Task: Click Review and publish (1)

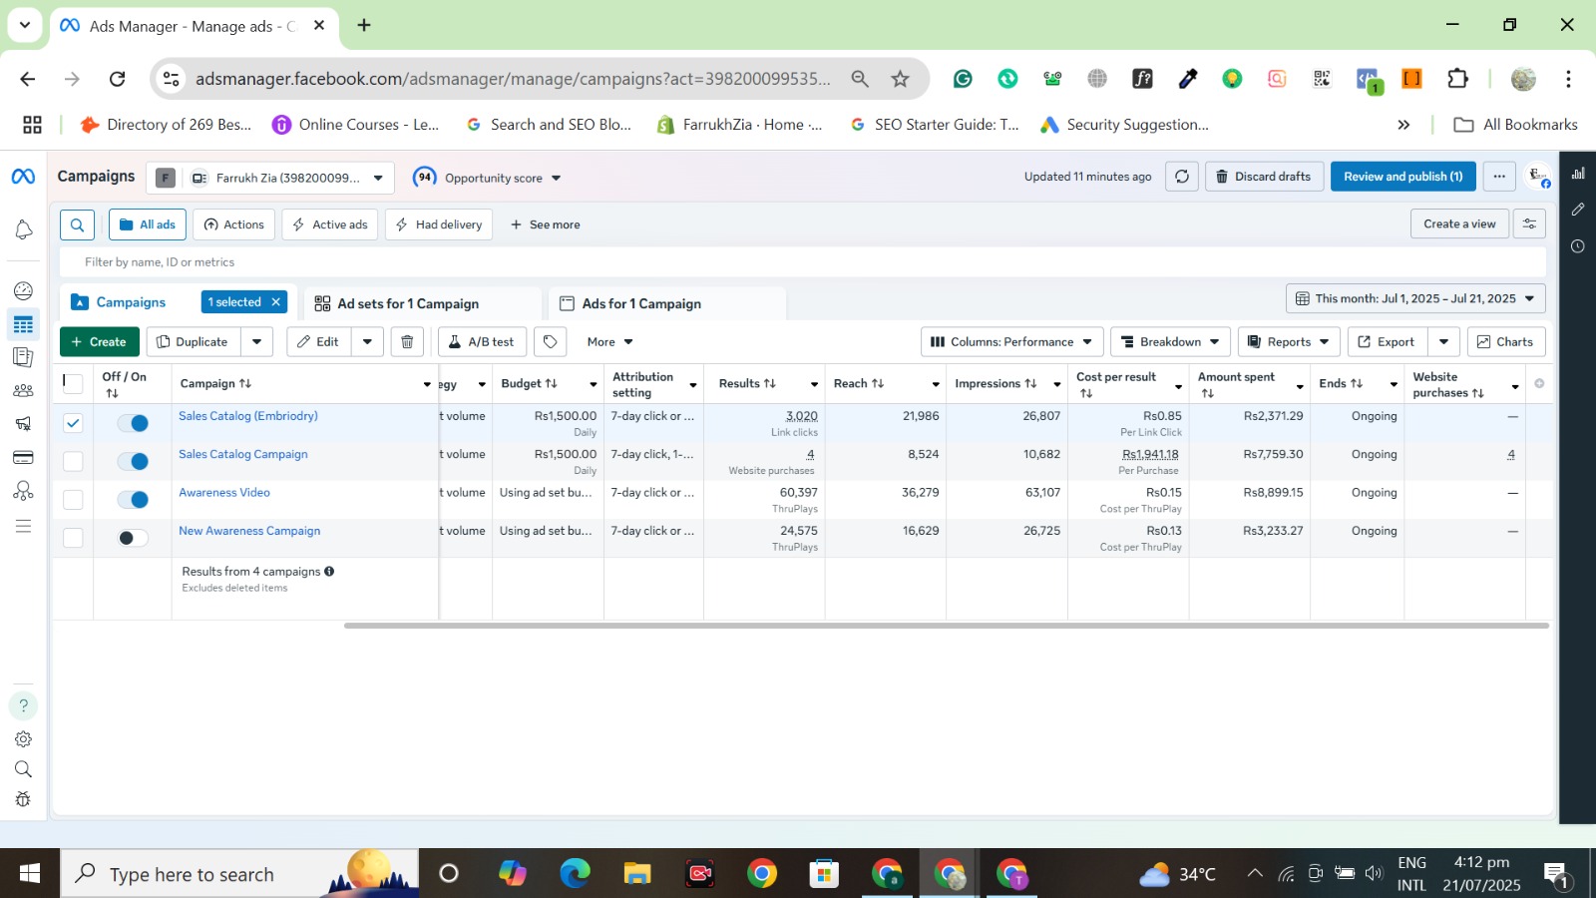Action: [1403, 177]
